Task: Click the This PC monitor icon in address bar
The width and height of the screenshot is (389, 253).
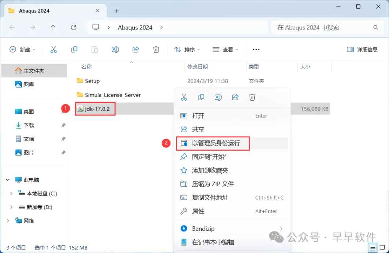Action: (x=96, y=27)
